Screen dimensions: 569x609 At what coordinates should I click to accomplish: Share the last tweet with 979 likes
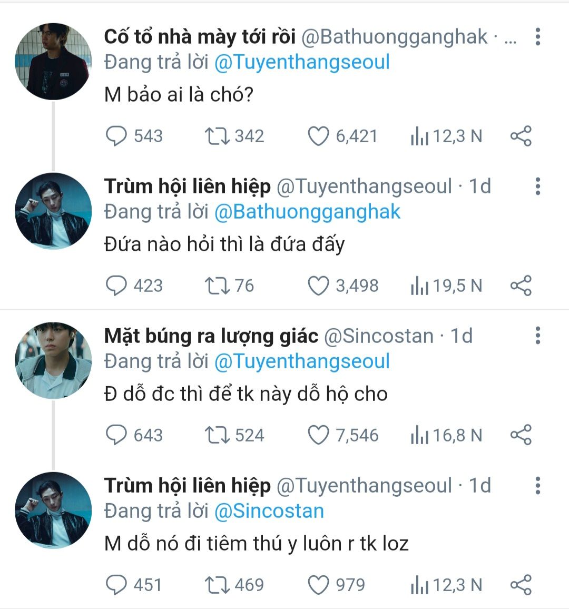[521, 585]
